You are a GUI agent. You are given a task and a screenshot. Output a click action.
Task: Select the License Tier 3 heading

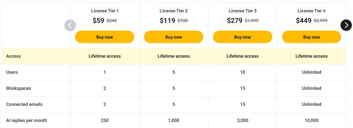tap(243, 11)
